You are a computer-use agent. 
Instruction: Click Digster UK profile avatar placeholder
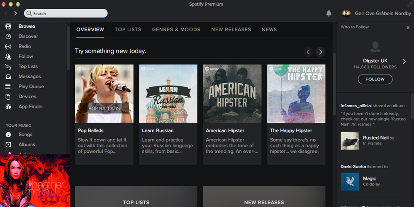pos(375,47)
